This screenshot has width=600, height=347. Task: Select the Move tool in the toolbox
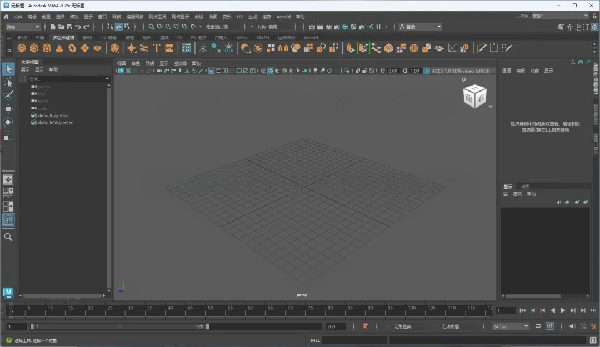(8, 109)
